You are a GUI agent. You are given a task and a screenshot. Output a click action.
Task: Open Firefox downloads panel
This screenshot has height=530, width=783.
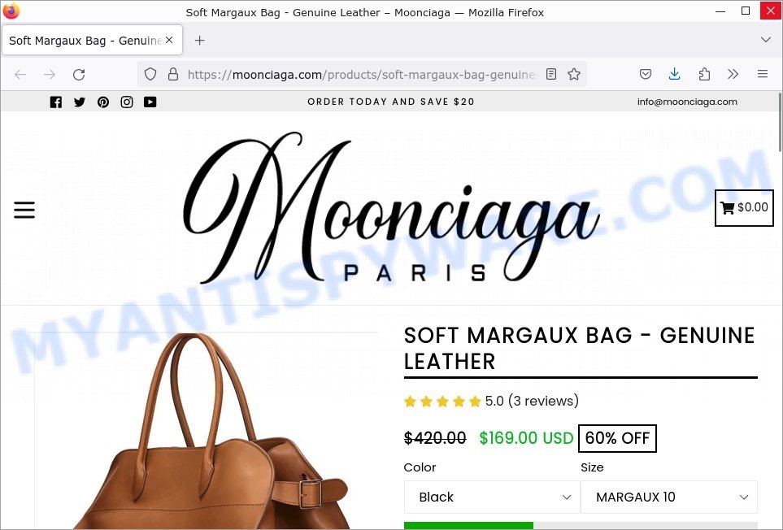tap(674, 74)
